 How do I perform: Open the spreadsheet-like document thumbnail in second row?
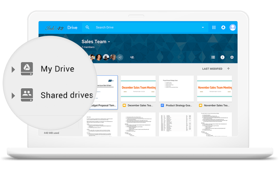coord(176,124)
